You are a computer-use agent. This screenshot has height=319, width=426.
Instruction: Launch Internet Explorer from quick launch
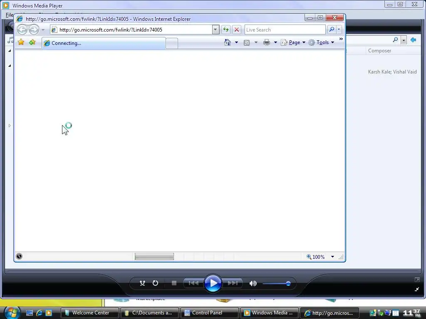click(39, 313)
